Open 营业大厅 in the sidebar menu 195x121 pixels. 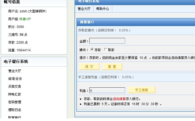[x=15, y=71]
